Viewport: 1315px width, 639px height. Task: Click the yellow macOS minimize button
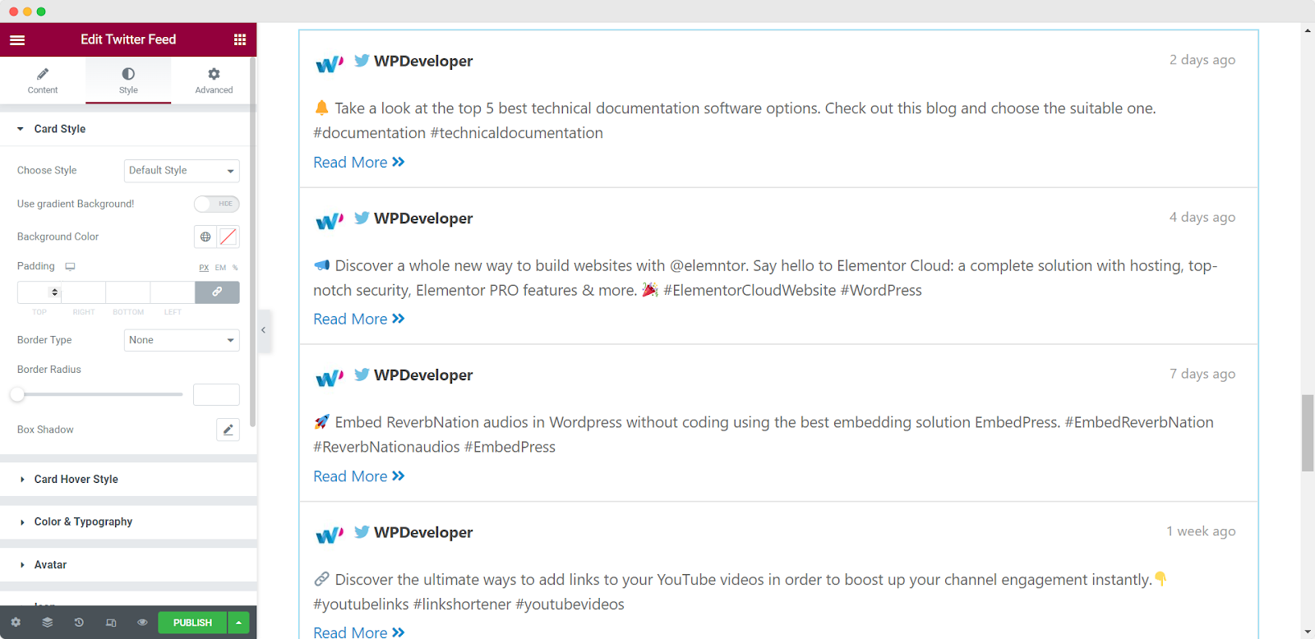tap(27, 11)
